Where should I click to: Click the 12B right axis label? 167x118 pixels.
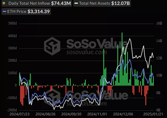click(159, 58)
